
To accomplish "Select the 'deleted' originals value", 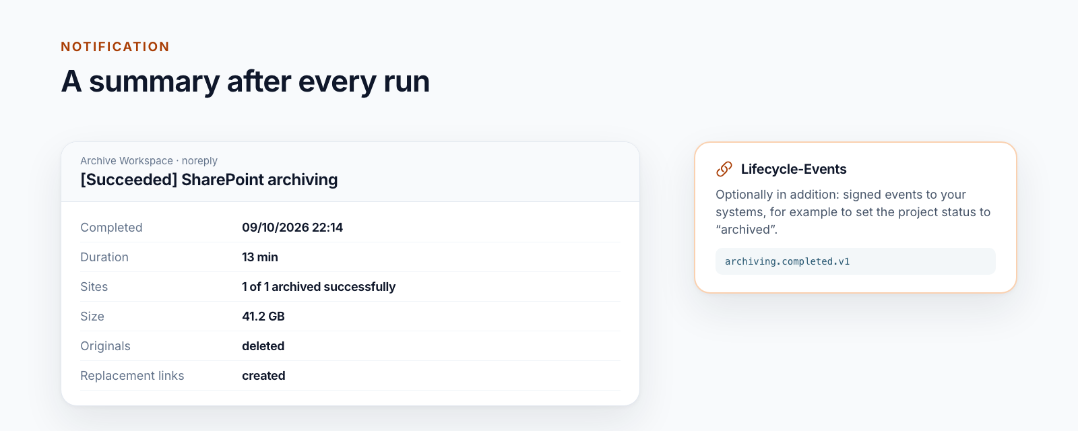I will [263, 346].
